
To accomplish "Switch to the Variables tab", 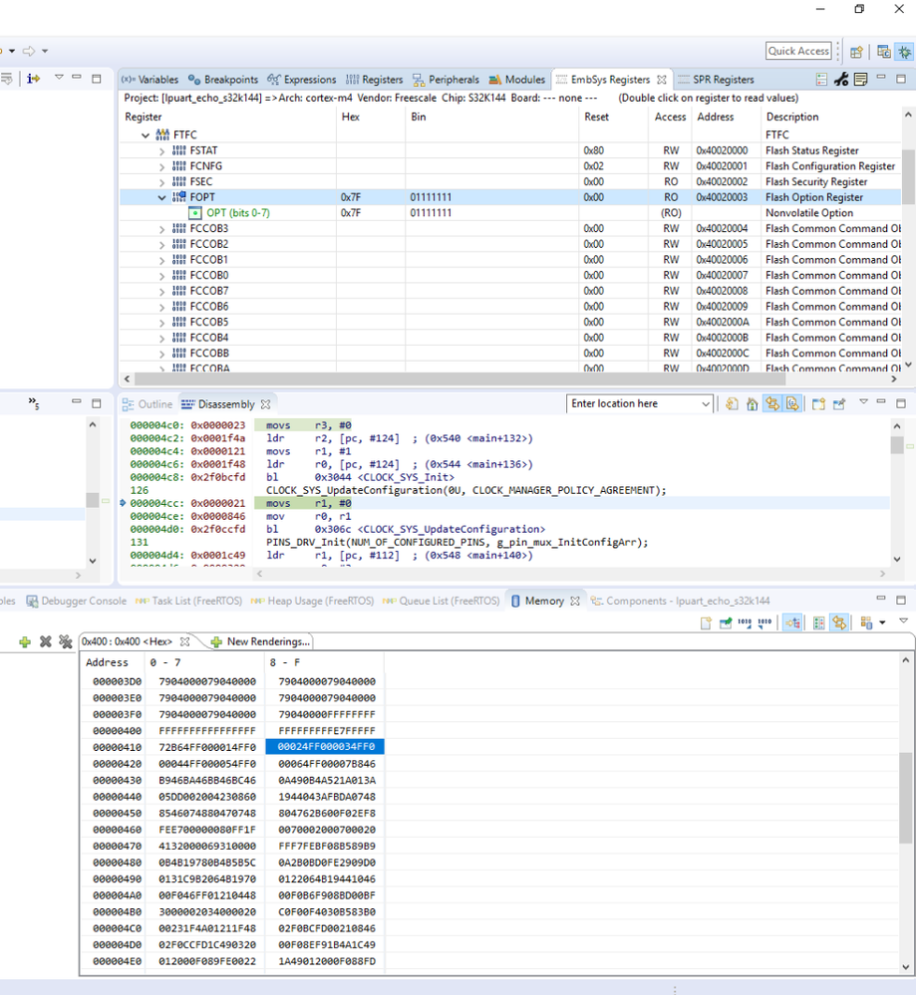I will pos(150,80).
